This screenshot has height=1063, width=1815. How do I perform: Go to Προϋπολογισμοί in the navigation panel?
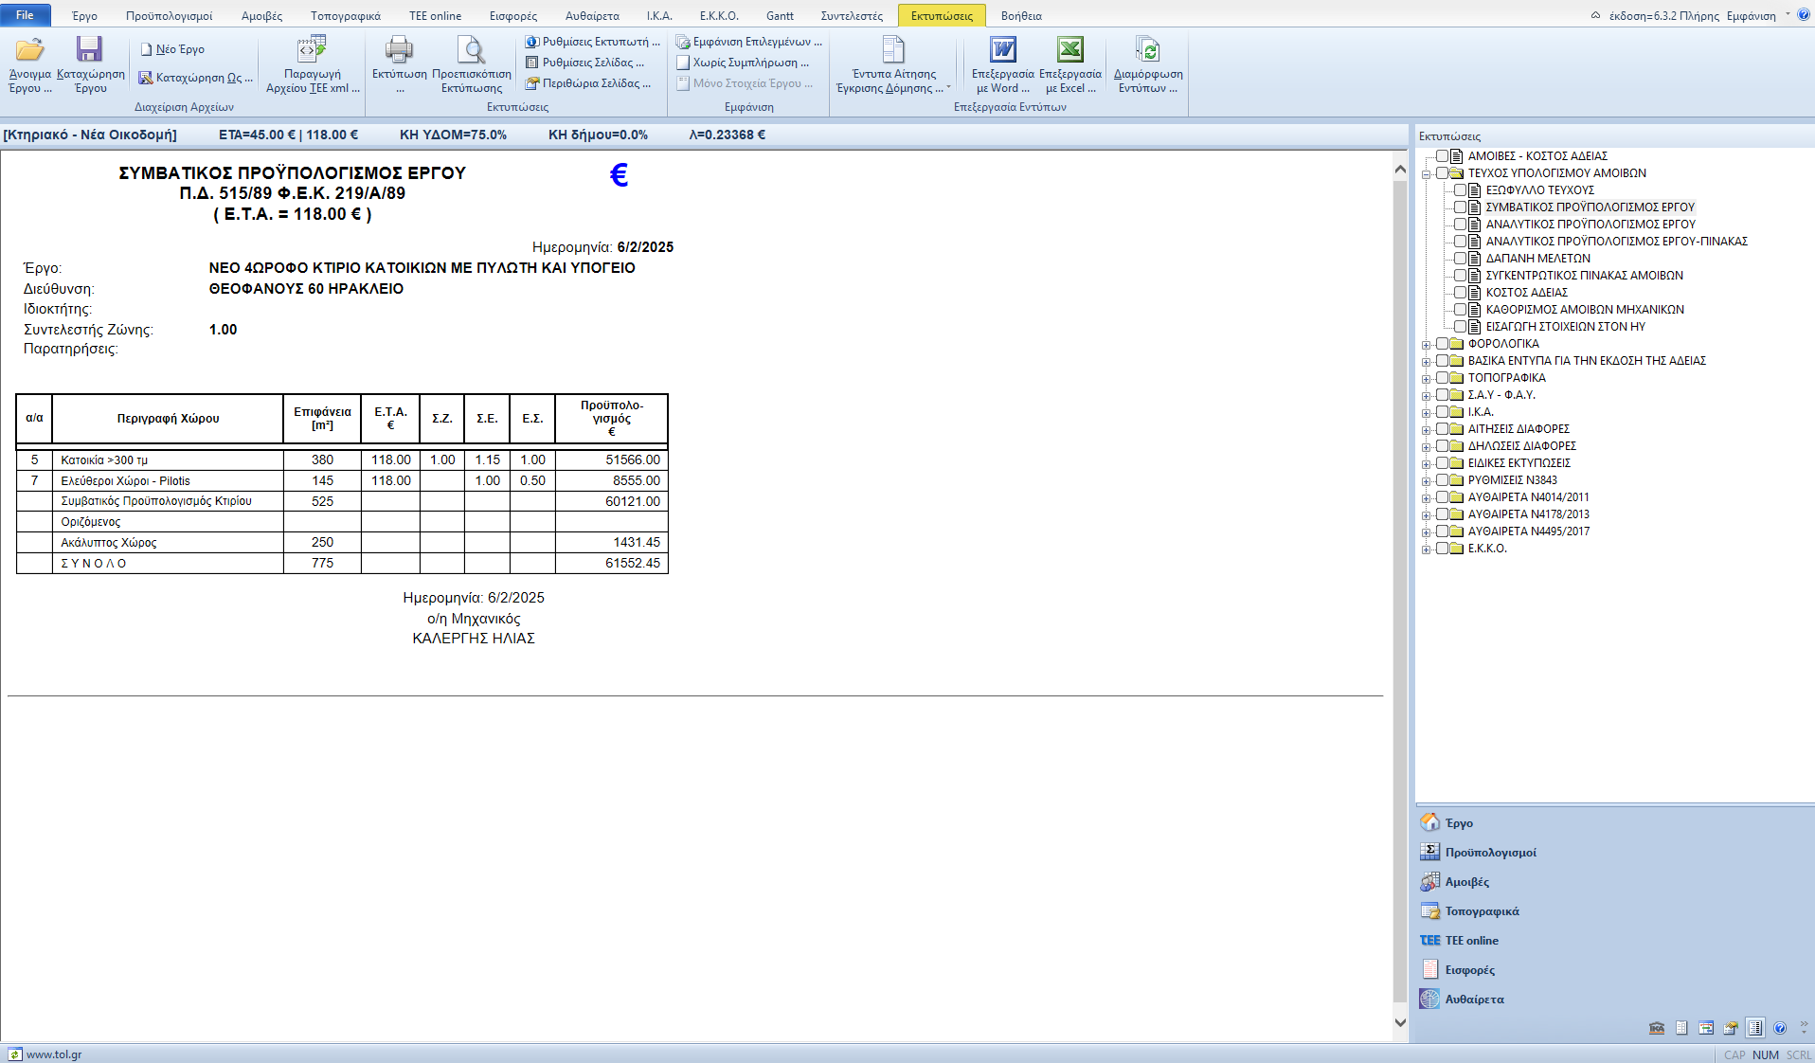tap(1490, 853)
